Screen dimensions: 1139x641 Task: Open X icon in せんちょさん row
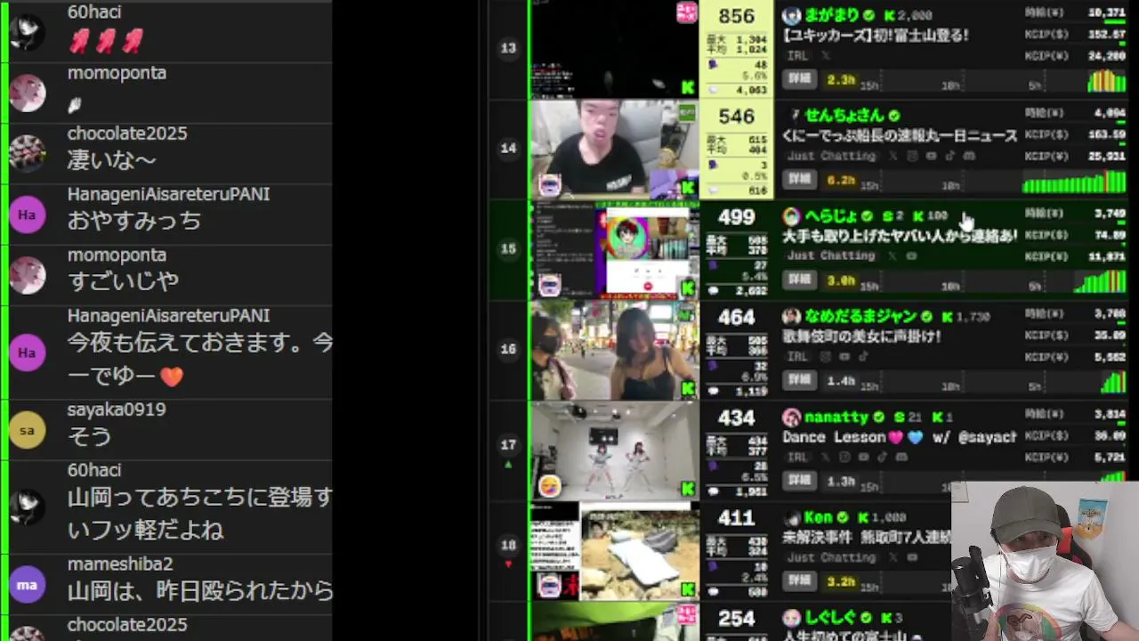coord(893,156)
